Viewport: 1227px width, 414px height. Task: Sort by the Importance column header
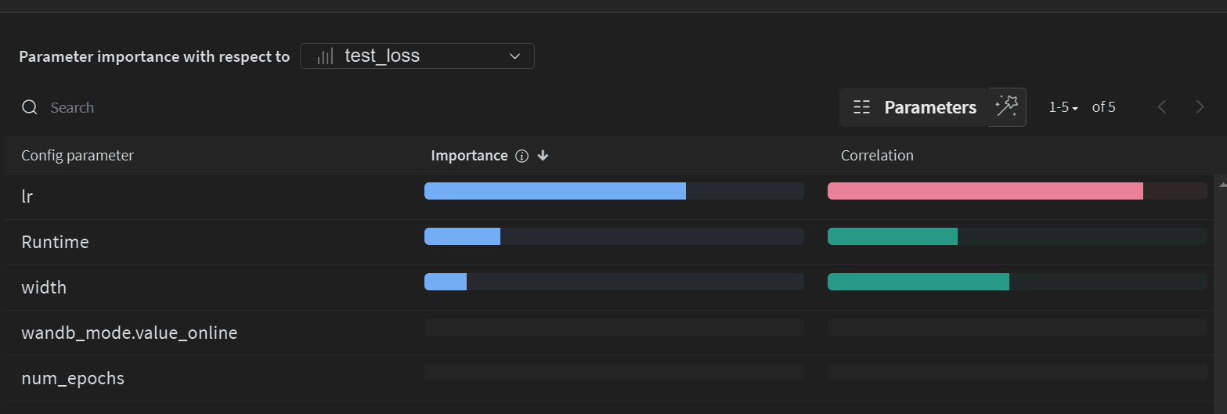point(469,156)
